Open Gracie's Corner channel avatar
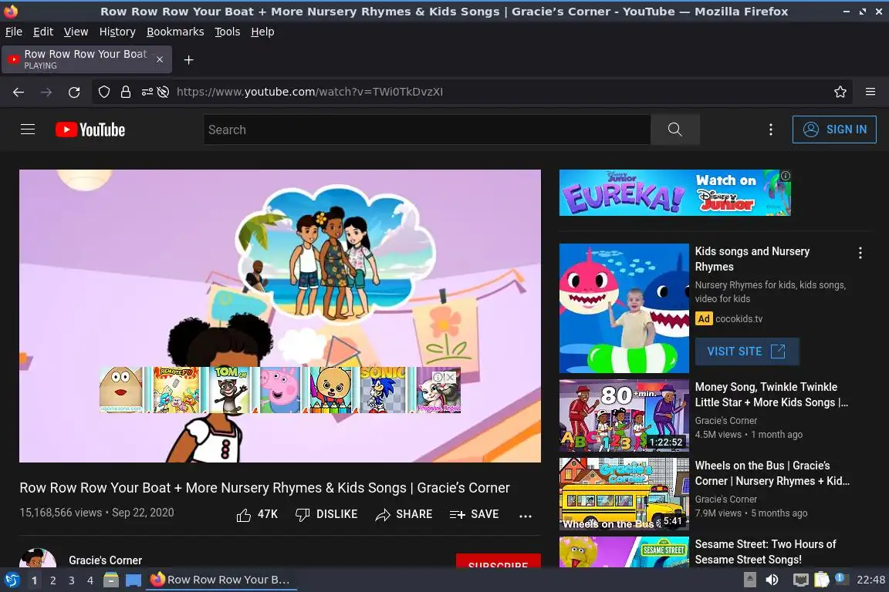The height and width of the screenshot is (592, 889). (38, 558)
